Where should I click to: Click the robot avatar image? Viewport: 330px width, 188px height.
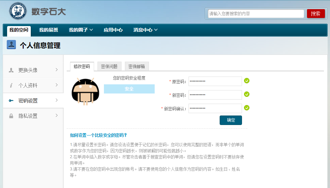85,91
